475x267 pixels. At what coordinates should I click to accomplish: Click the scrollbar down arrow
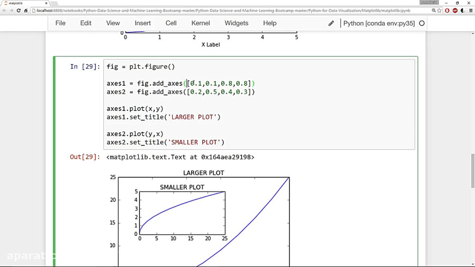tap(472, 264)
